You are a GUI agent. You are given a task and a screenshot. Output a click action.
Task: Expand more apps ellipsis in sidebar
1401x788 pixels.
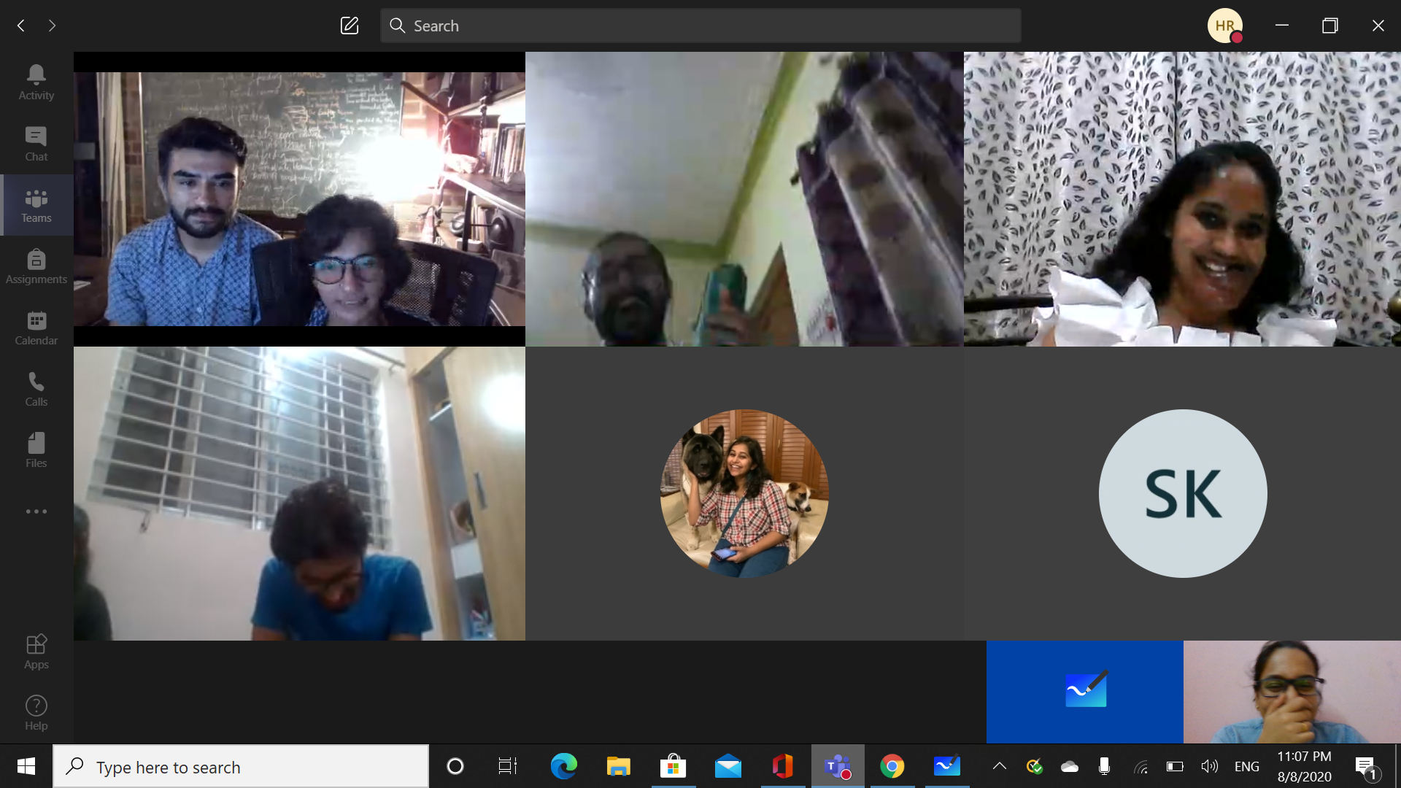(36, 511)
